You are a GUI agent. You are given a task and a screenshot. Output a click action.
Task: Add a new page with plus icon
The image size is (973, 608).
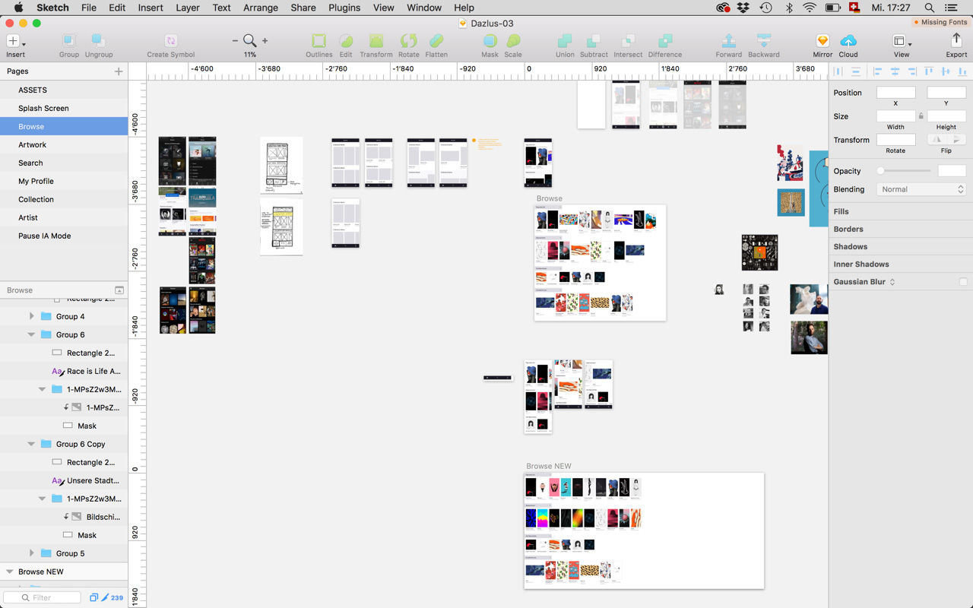119,71
